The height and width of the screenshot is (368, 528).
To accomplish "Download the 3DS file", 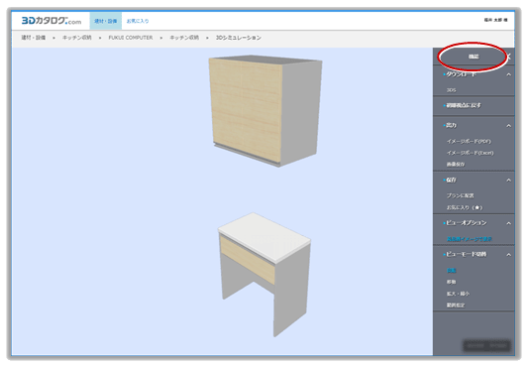I will [451, 90].
